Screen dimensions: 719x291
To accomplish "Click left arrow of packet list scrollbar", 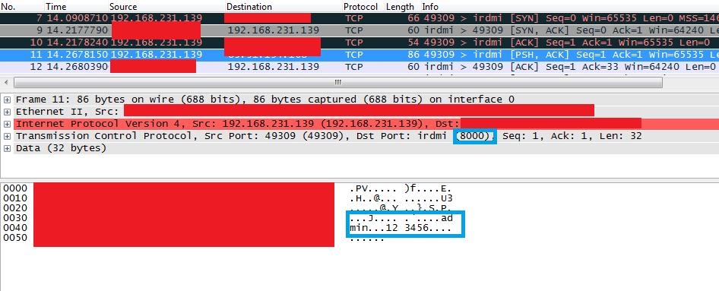I will [x=6, y=83].
